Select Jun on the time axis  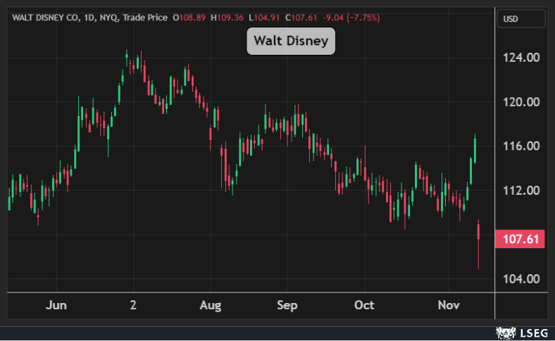(x=56, y=305)
